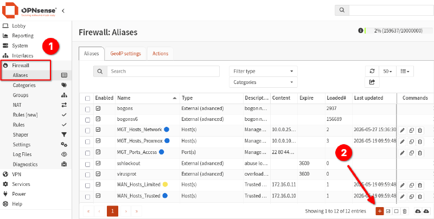Click the top search magnifier icon
Screen dimensions: 434x219
coord(342,10)
